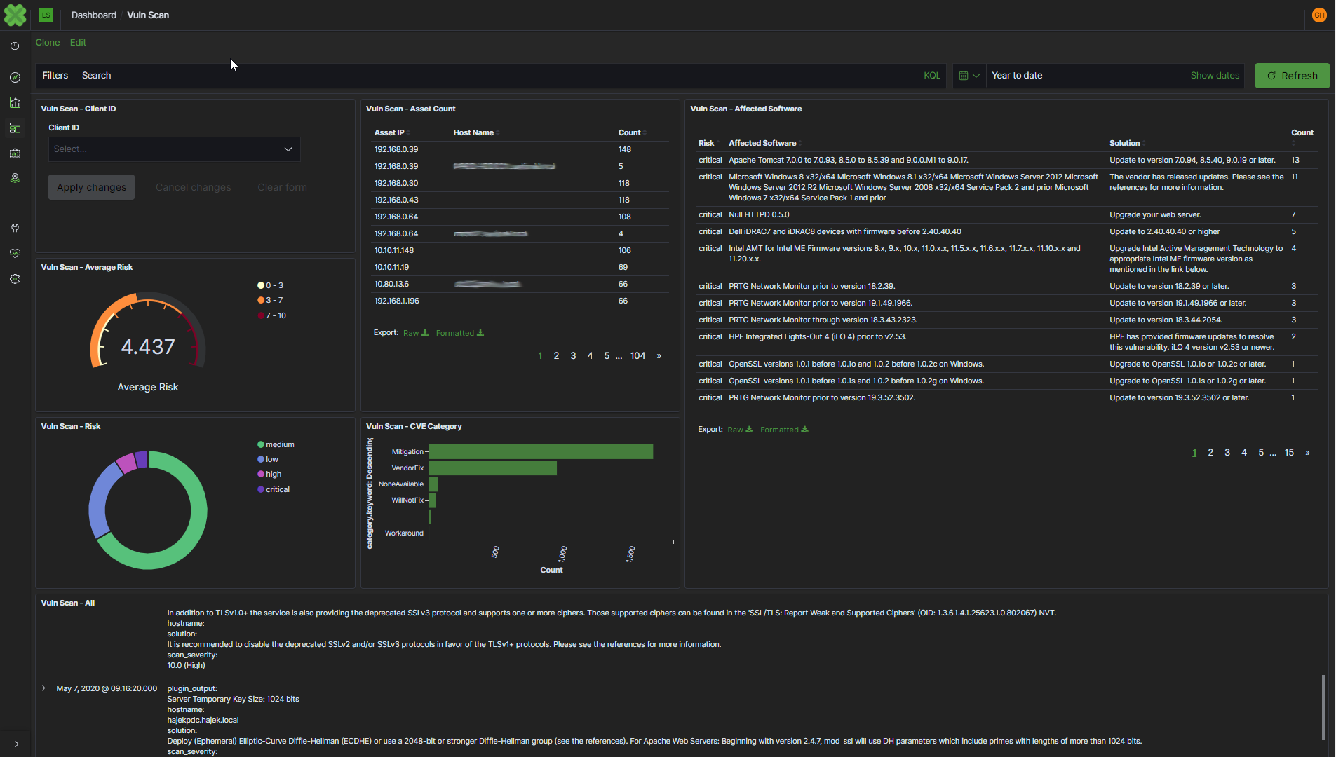Click the VendorFix bar in CVE Category chart
This screenshot has height=757, width=1336.
[492, 468]
